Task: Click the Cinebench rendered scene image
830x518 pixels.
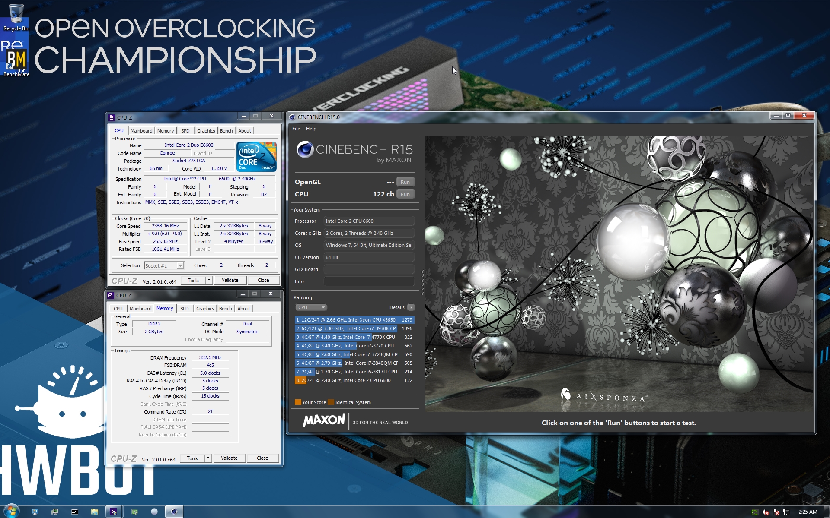Action: click(x=619, y=273)
